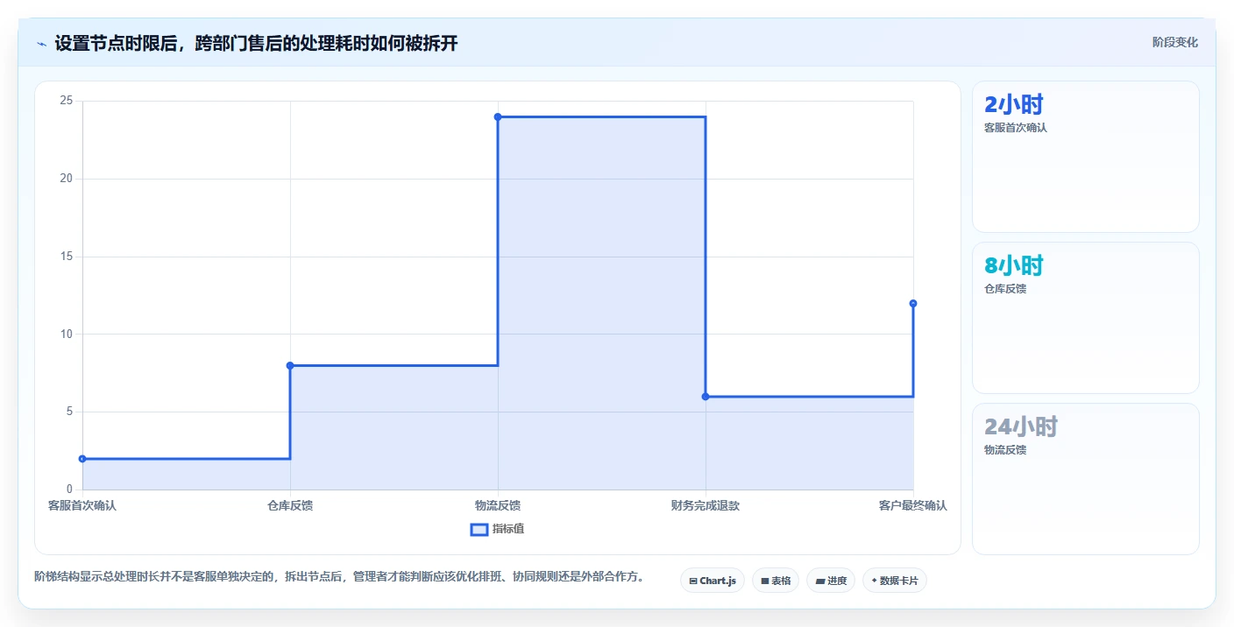Click the y-axis value 15
Screen dimensions: 1234x627
66,257
